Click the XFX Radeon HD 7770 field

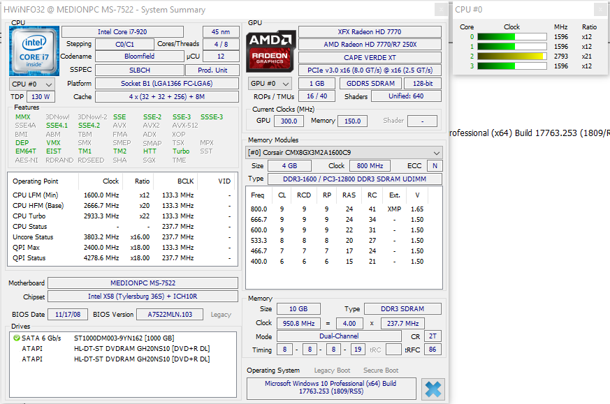370,32
